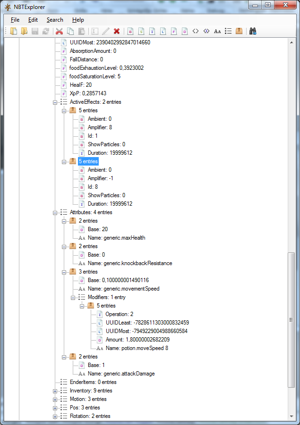
Task: Click the red Delete X icon
Action: tap(117, 31)
